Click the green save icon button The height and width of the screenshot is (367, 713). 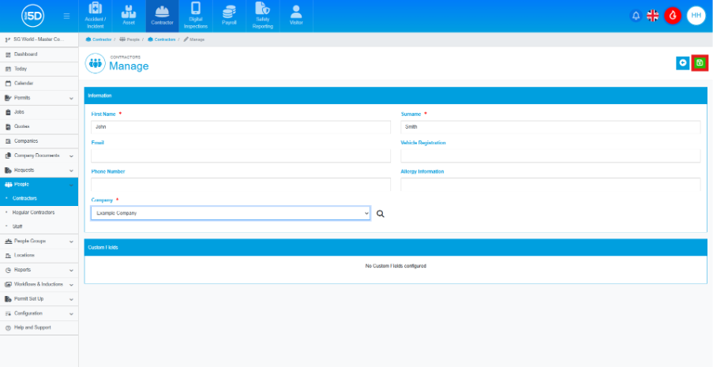point(700,63)
